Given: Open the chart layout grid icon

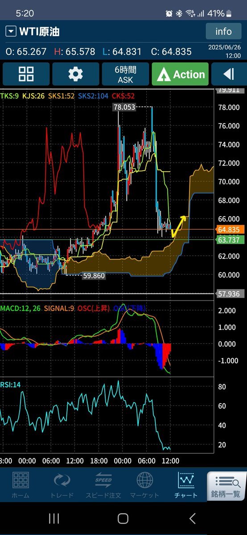Looking at the screenshot, I should pos(26,74).
